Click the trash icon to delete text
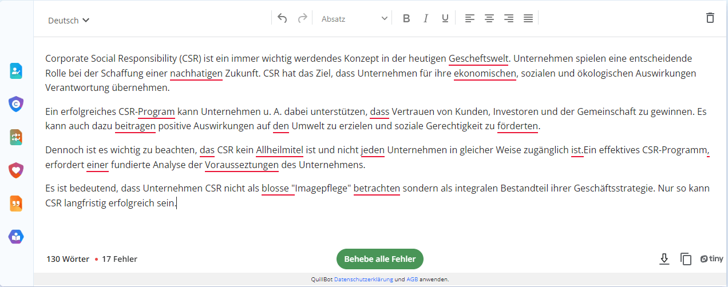The image size is (728, 287). [x=710, y=18]
